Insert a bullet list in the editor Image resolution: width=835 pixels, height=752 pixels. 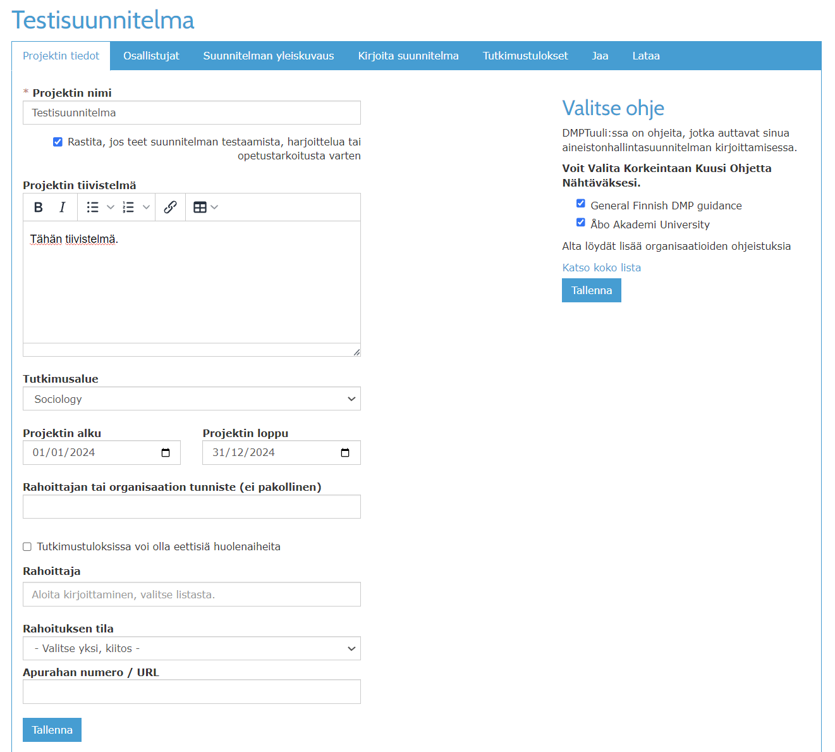point(93,207)
